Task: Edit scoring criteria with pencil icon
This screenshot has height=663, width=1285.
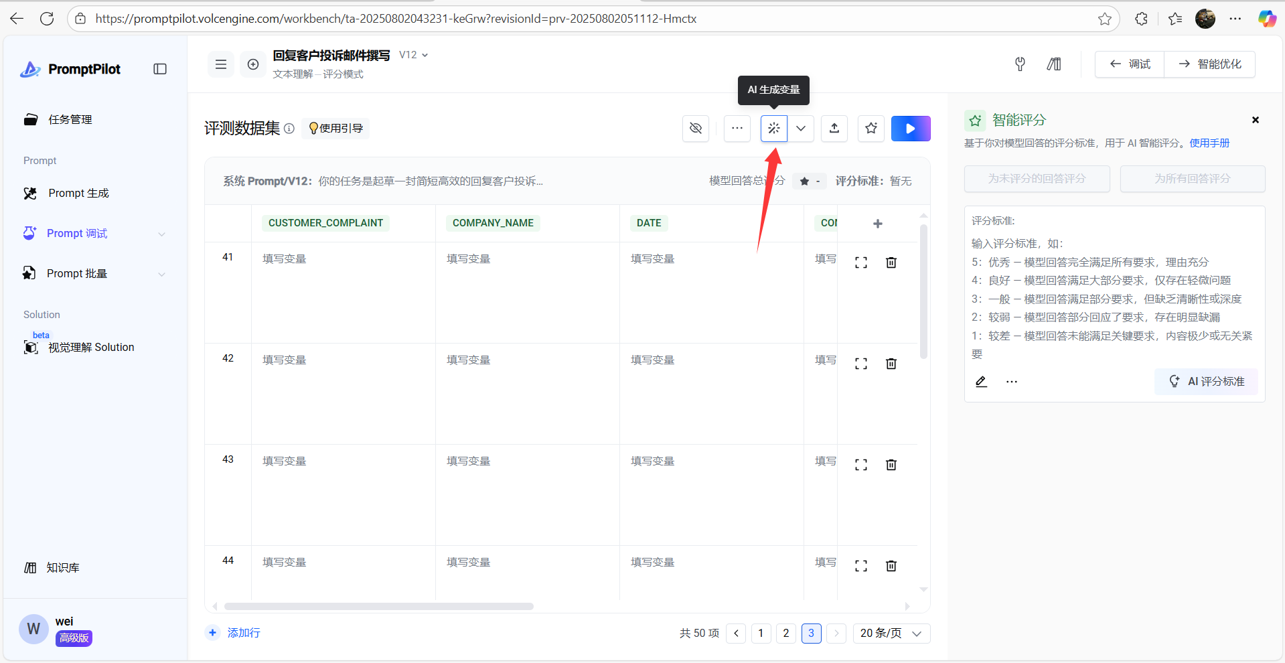Action: point(981,382)
